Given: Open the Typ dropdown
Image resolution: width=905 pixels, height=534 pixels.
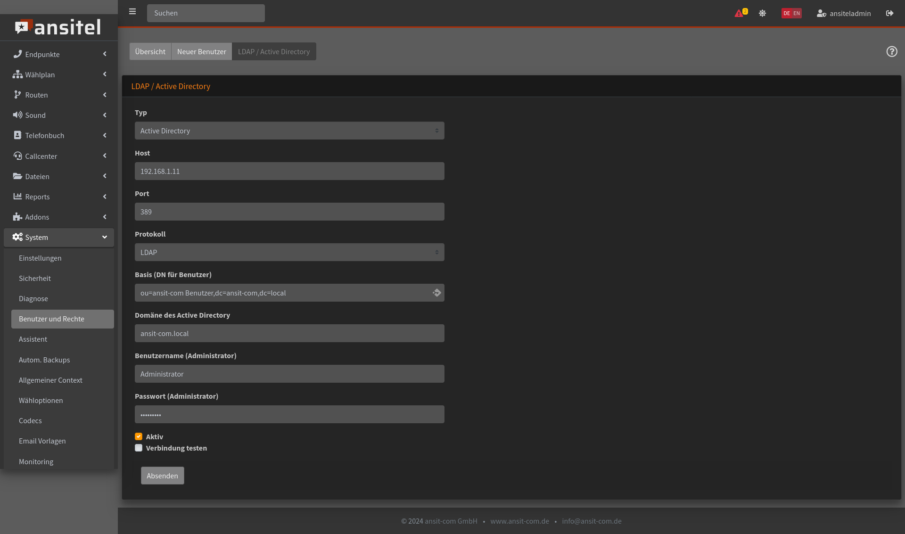Looking at the screenshot, I should [289, 131].
